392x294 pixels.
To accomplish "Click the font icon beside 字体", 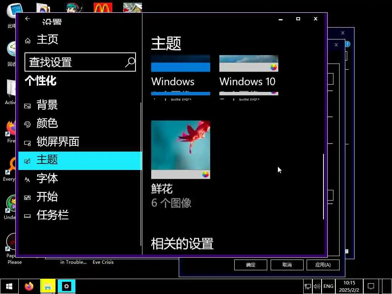I will click(x=27, y=180).
